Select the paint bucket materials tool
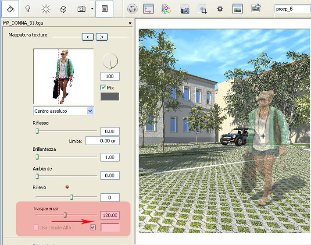The height and width of the screenshot is (245, 311). click(11, 8)
